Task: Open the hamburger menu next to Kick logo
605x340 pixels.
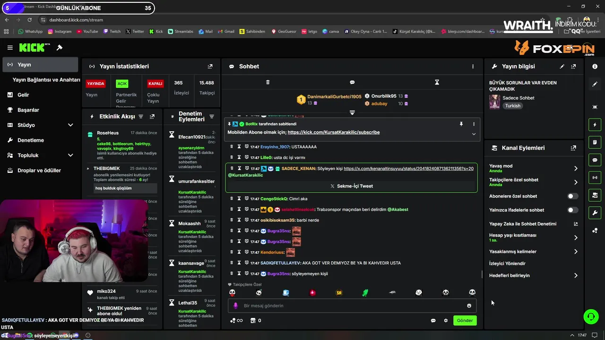Action: click(x=10, y=48)
